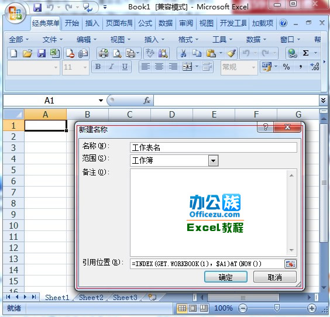Click the 名称 name input field
This screenshot has width=330, height=317.
213,147
